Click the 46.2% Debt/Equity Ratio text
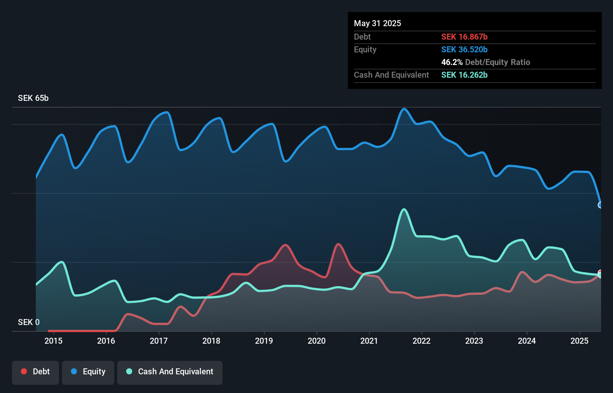 [485, 62]
